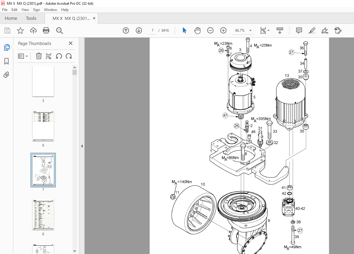Select page 5 thumbnail
The height and width of the screenshot is (254, 354).
point(43,81)
